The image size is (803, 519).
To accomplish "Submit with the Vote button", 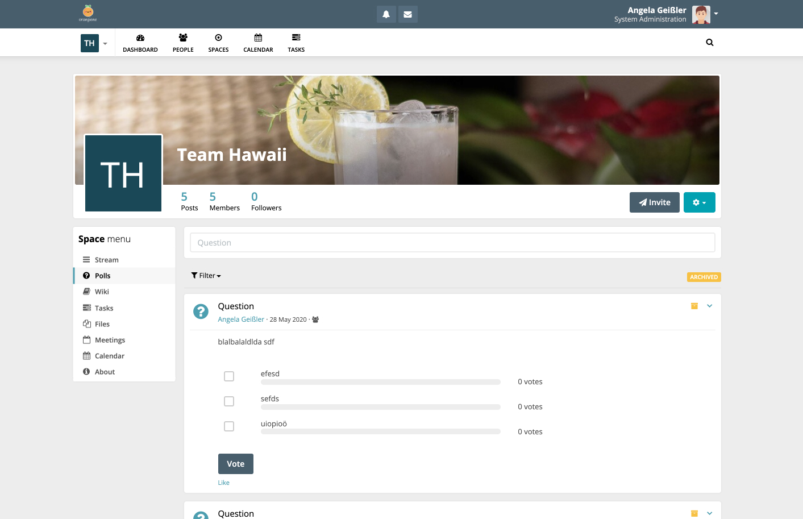I will [x=236, y=464].
